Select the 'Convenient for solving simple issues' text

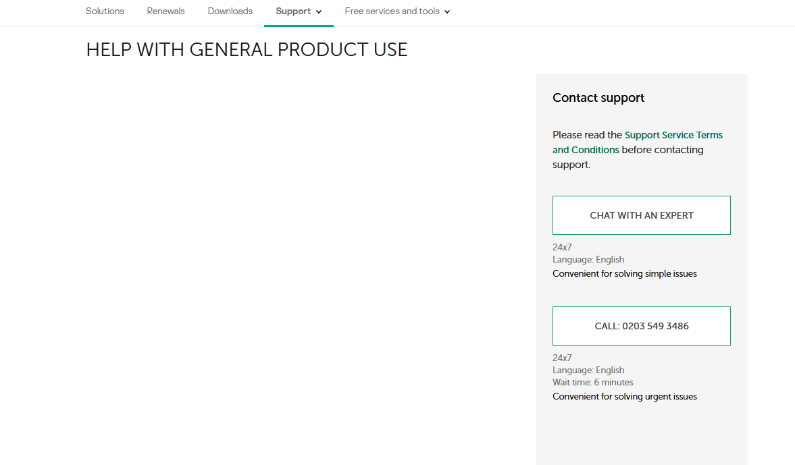pyautogui.click(x=624, y=274)
